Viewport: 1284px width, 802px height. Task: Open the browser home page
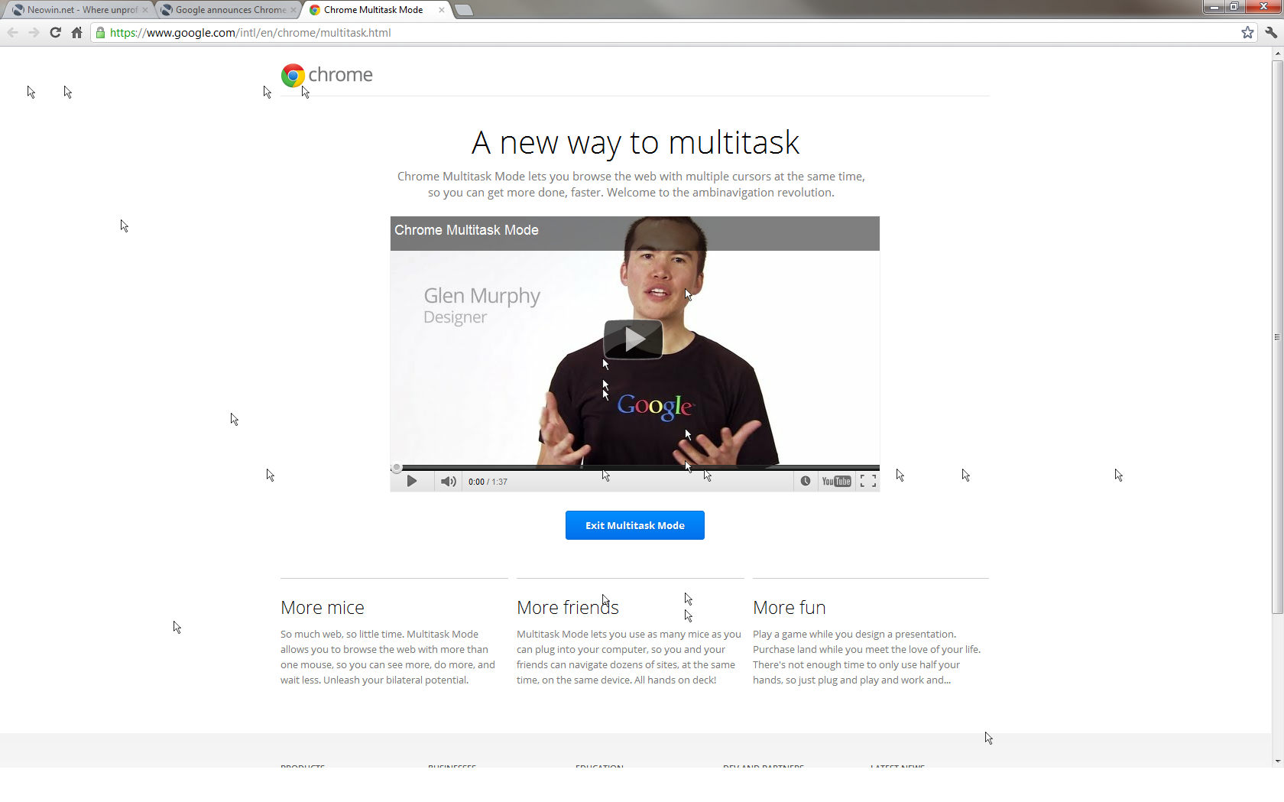[x=76, y=33]
